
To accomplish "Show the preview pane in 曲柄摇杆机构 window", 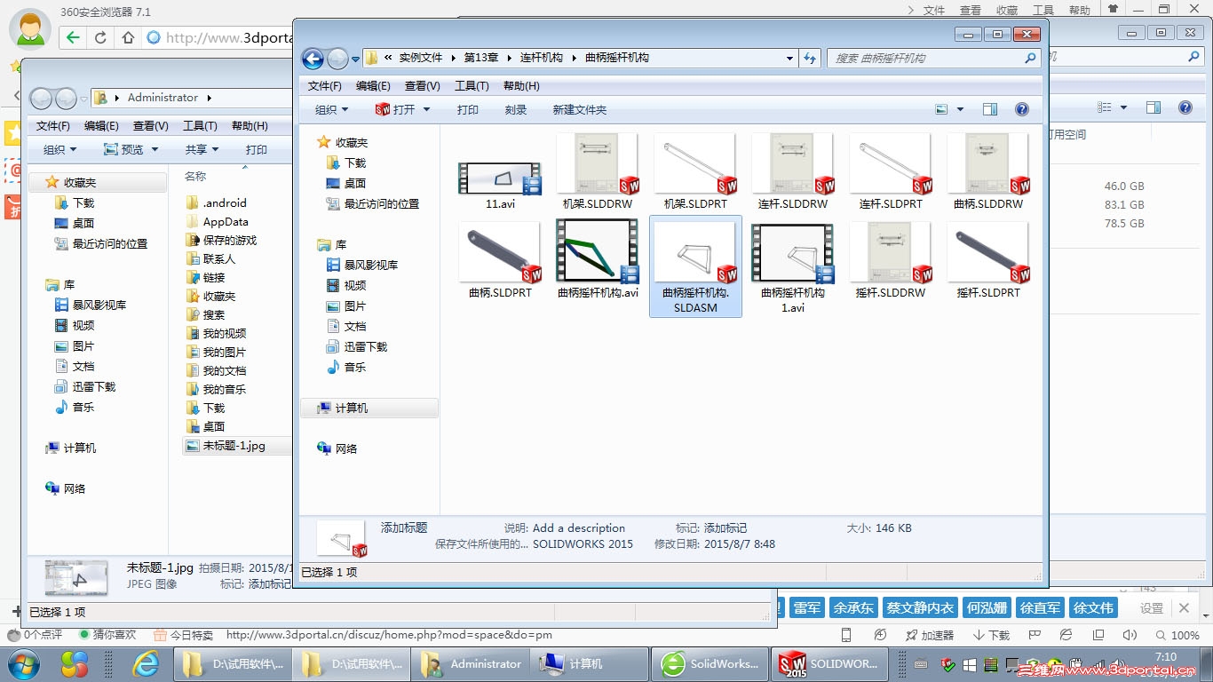I will [990, 109].
